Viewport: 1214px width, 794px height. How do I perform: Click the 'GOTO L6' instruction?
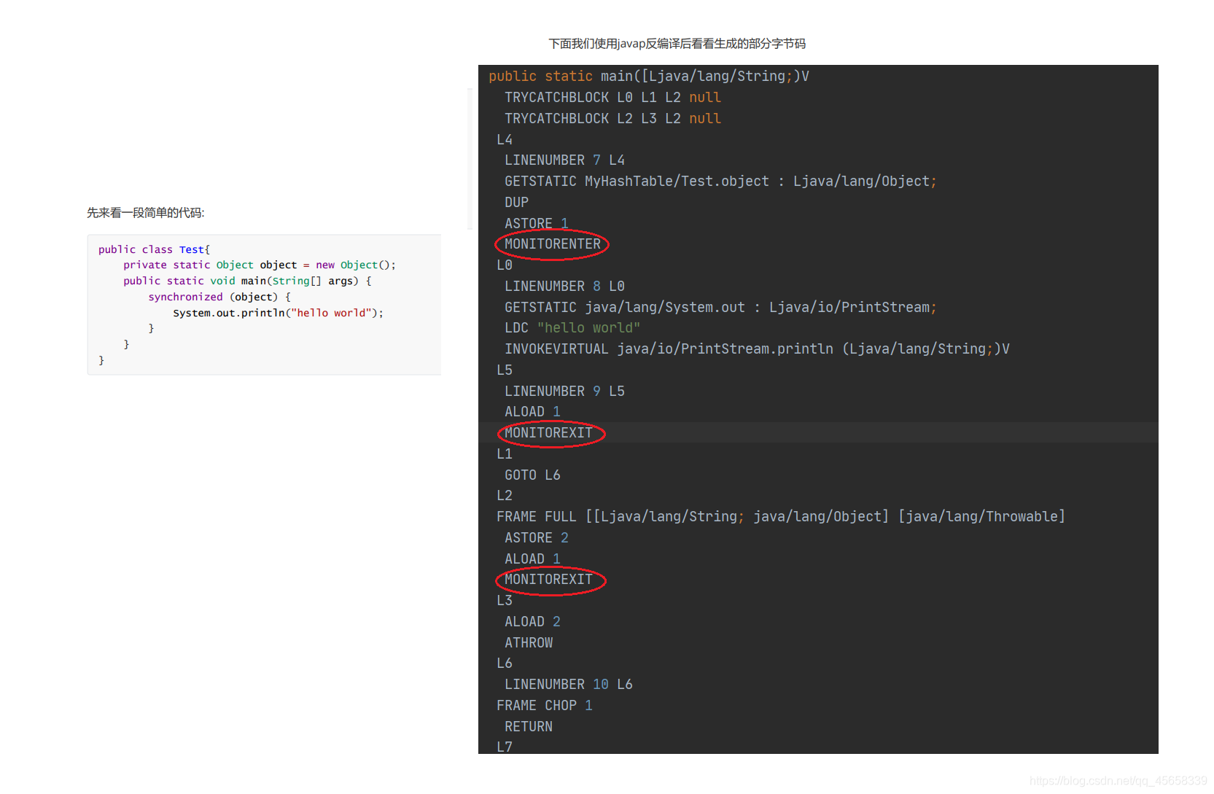pyautogui.click(x=532, y=475)
